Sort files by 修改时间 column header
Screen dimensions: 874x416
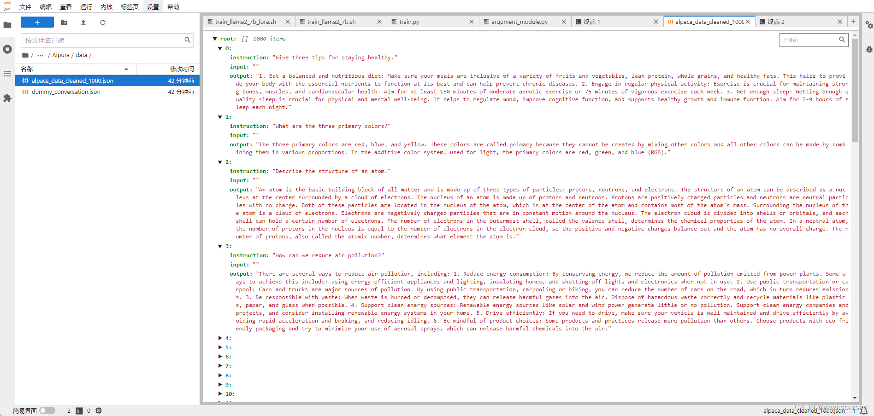coord(168,69)
